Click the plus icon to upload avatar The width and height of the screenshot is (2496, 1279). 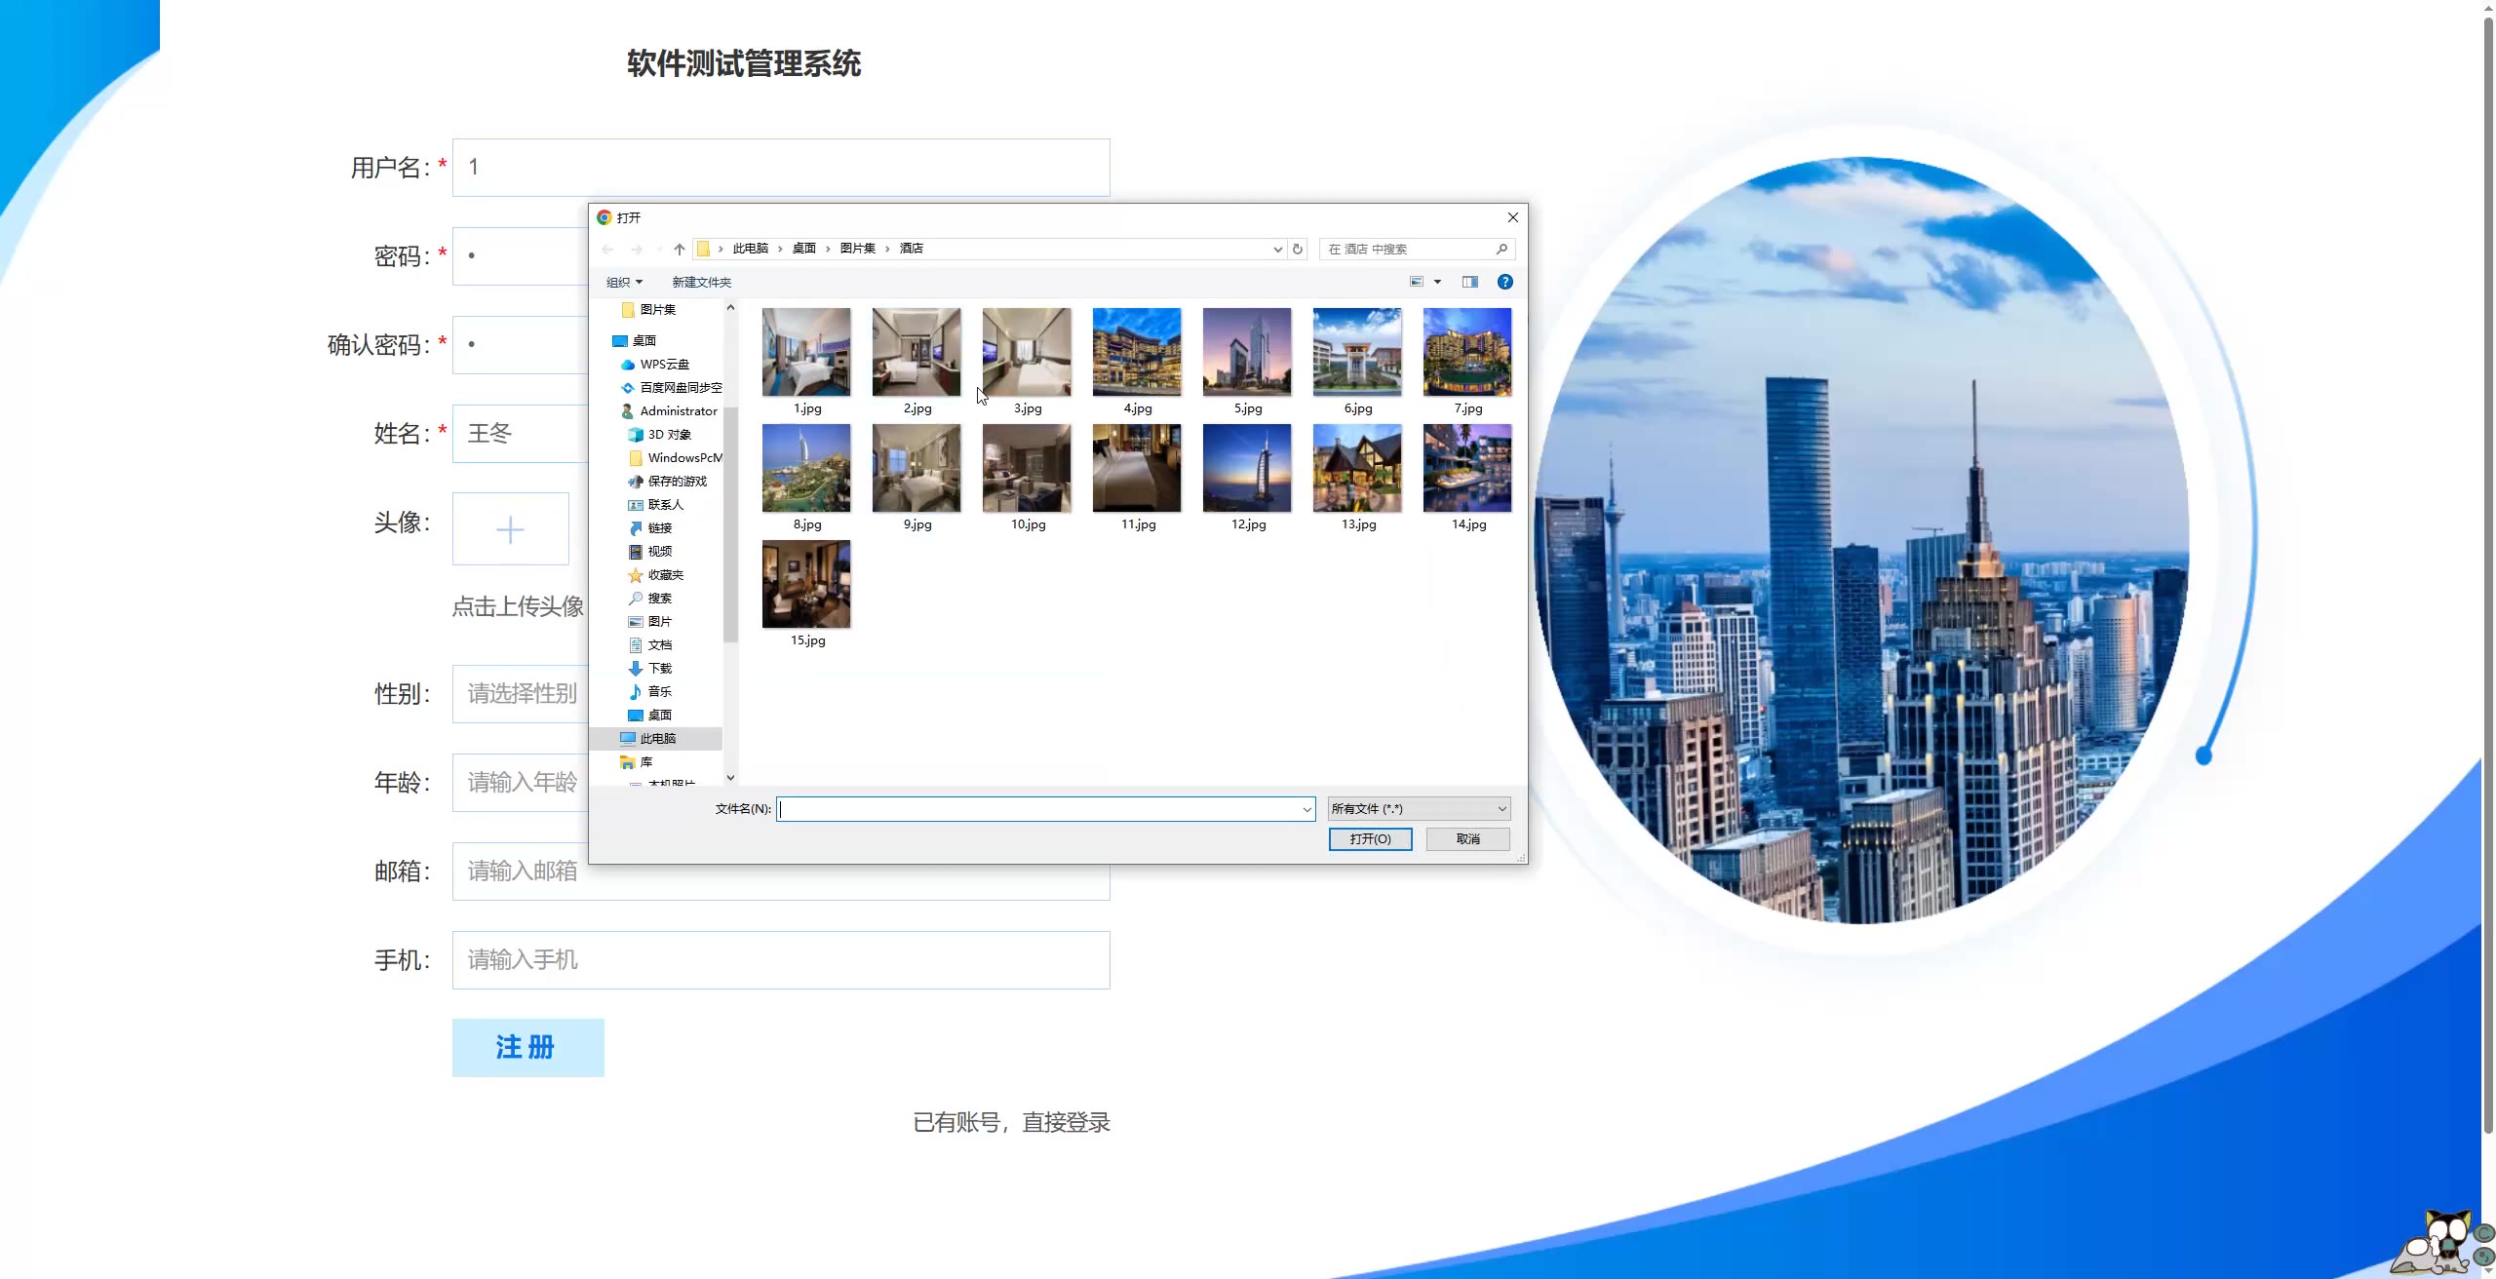click(x=510, y=529)
